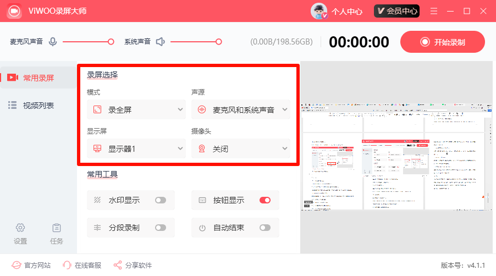Click the 分享软件 share icon

pyautogui.click(x=118, y=265)
